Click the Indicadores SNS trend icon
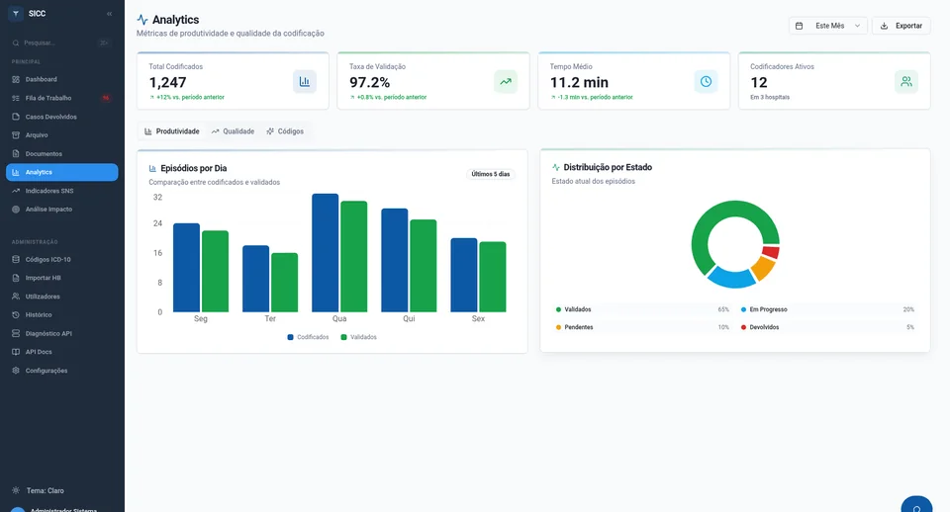 coord(16,191)
